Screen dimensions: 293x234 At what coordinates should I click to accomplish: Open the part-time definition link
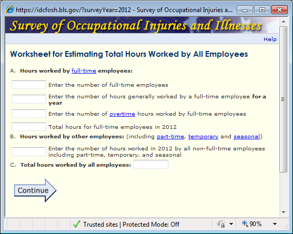(x=170, y=137)
